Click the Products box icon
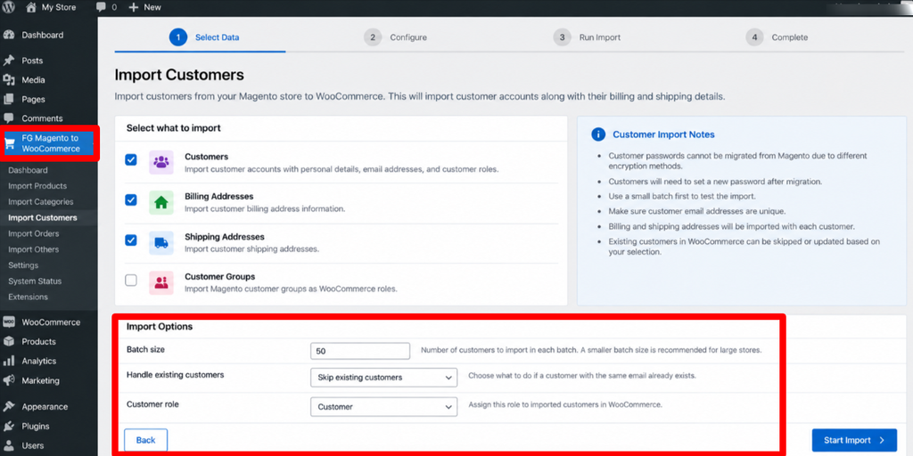The image size is (913, 456). pyautogui.click(x=9, y=341)
